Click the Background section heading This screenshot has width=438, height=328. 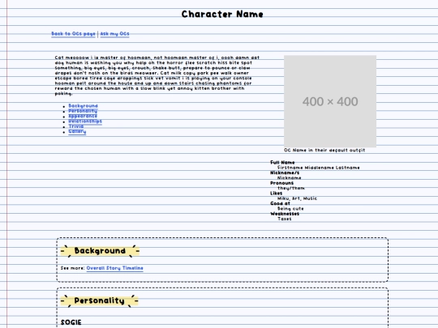tap(100, 251)
